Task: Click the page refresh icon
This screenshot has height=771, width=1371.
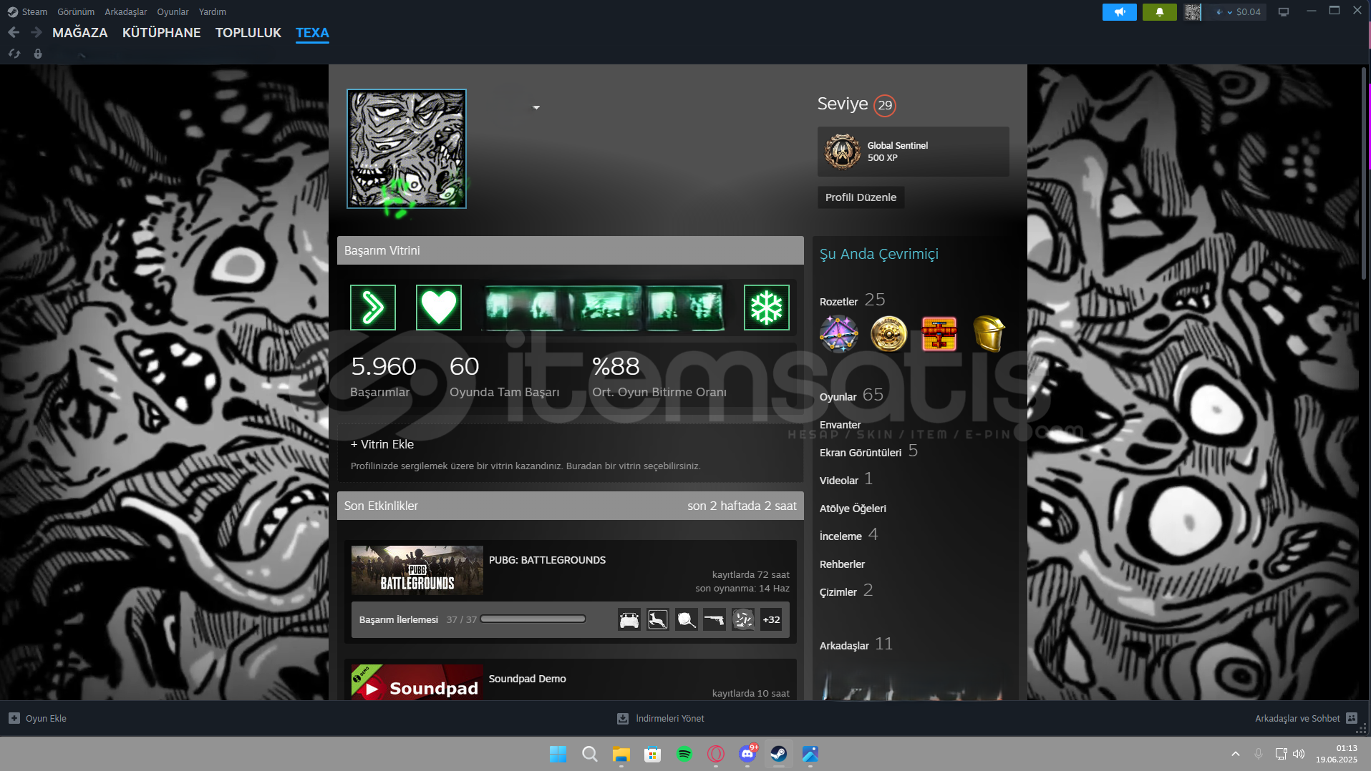Action: [x=14, y=54]
